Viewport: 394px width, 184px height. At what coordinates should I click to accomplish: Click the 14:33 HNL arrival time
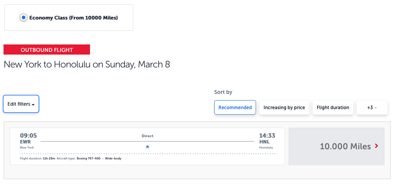pos(267,136)
